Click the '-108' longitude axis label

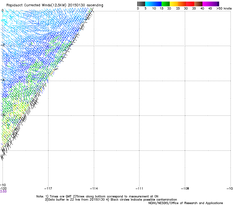tap(185, 189)
